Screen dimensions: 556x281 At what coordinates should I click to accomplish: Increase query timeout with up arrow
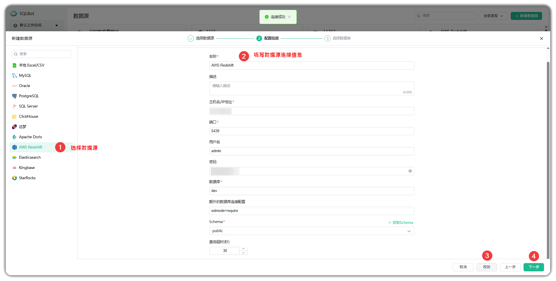pos(243,249)
